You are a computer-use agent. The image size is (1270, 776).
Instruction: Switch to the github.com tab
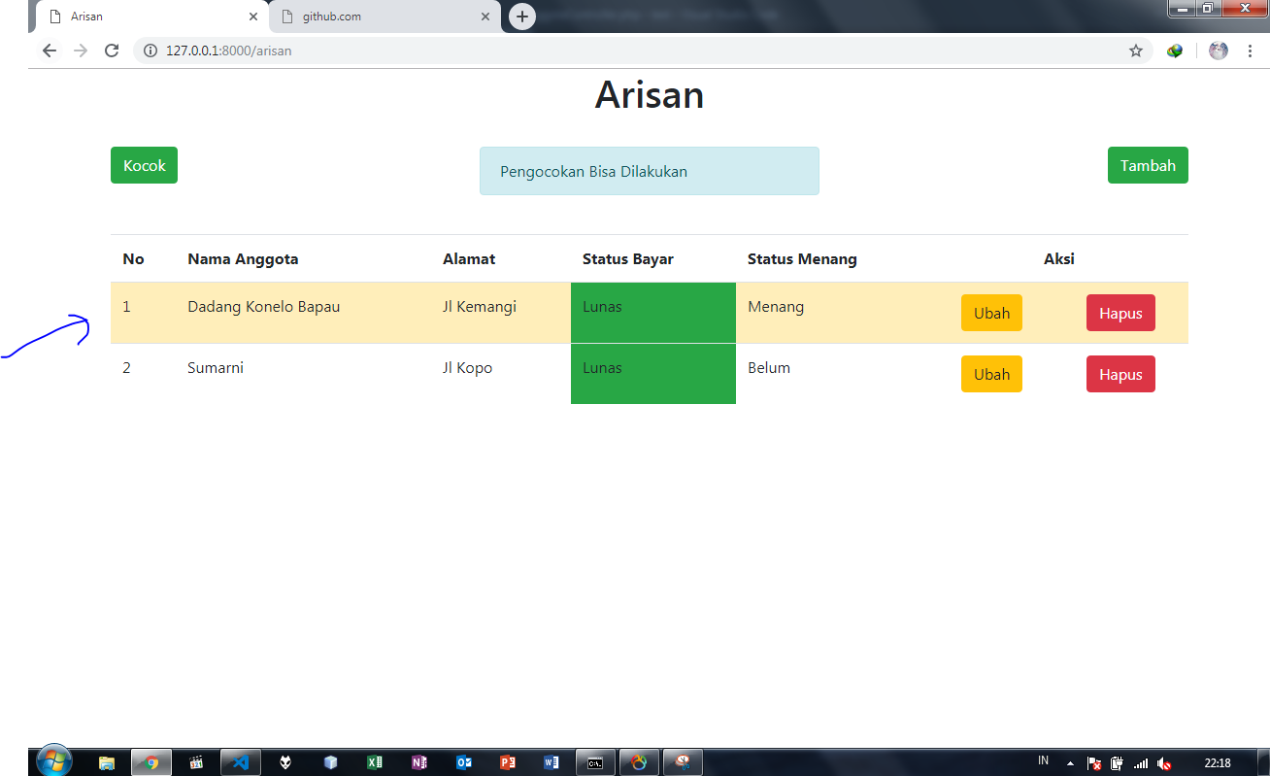coord(379,17)
